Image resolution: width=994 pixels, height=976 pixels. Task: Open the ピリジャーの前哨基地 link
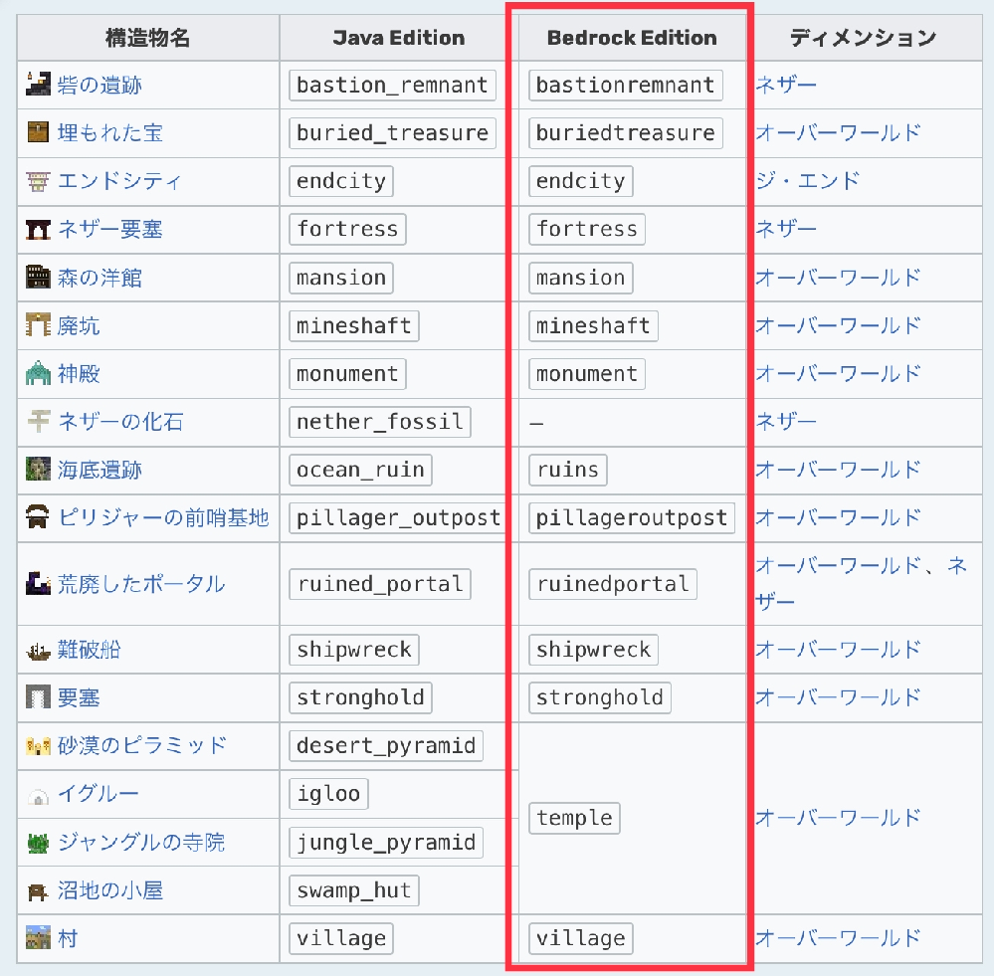pyautogui.click(x=163, y=517)
